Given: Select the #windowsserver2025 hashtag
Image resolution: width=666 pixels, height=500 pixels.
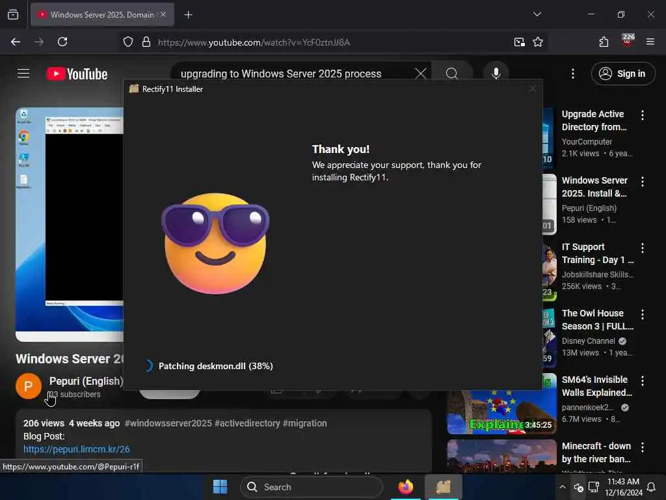Looking at the screenshot, I should (168, 423).
